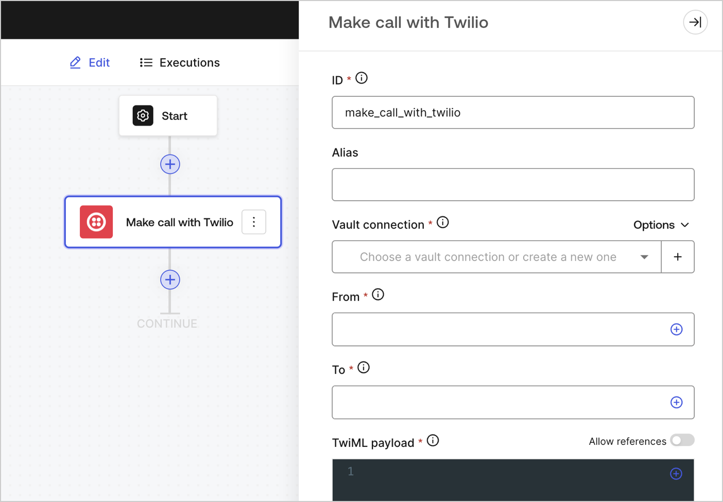The width and height of the screenshot is (723, 502).
Task: Open the vault connection dropdown
Action: tap(496, 257)
